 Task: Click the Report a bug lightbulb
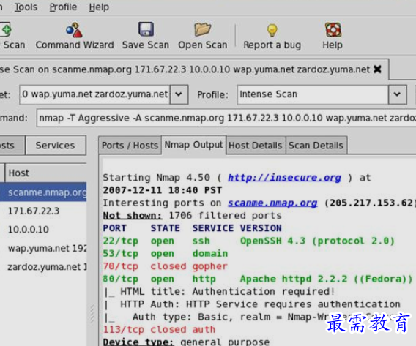click(272, 30)
